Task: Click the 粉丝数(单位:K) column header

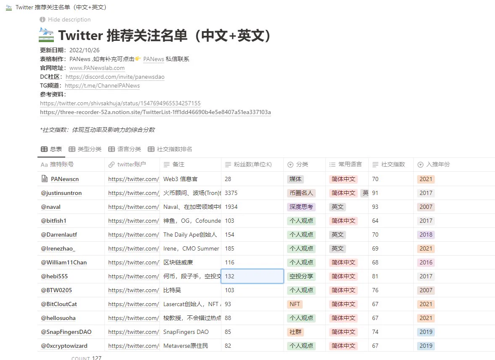Action: [252, 165]
